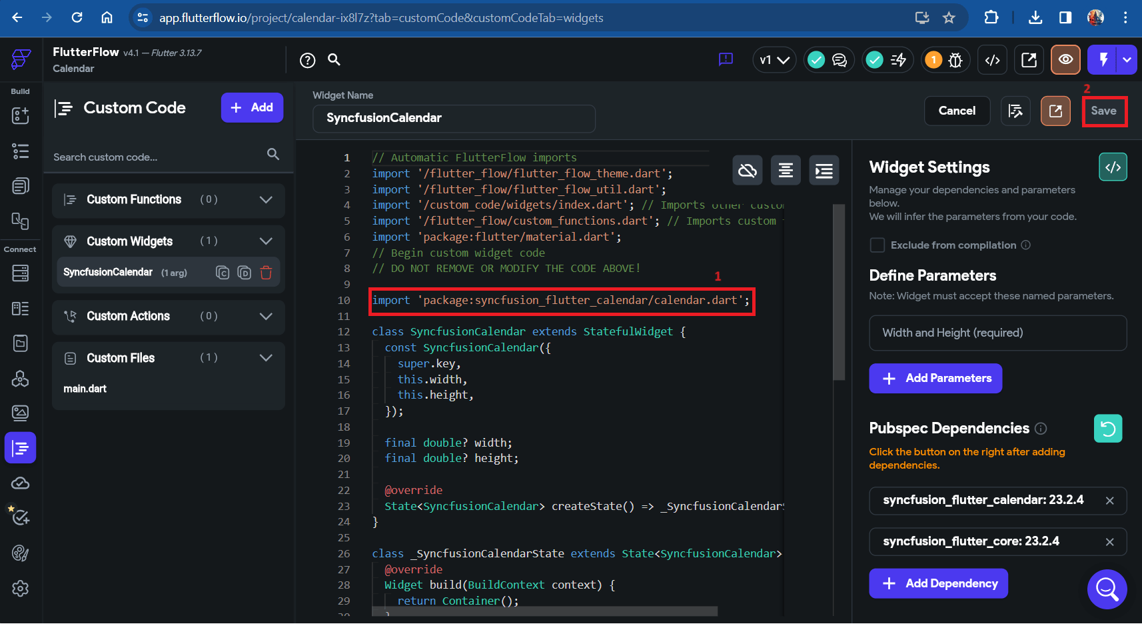Click the orange open in new window icon
1142x628 pixels.
point(1055,111)
